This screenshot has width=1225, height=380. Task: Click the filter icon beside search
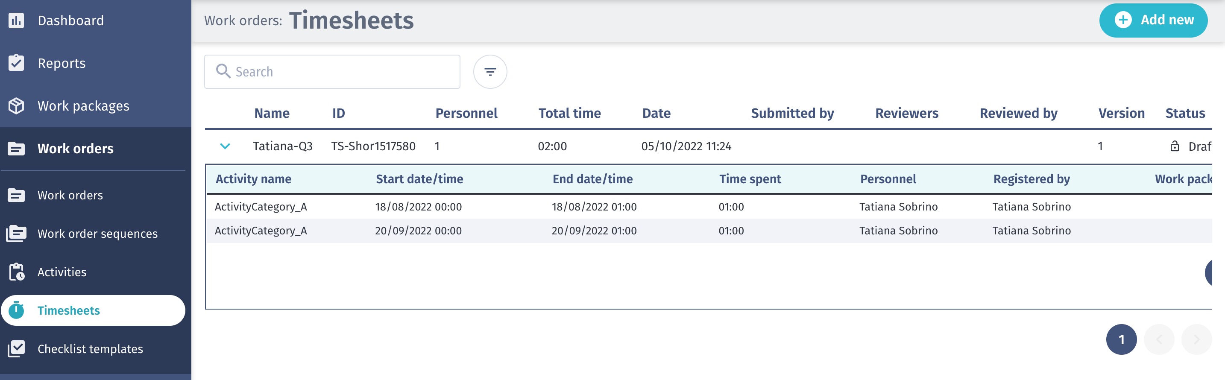point(490,72)
